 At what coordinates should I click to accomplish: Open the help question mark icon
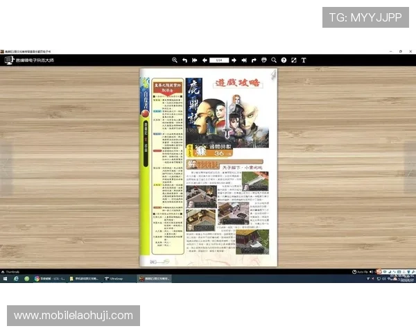click(x=284, y=60)
